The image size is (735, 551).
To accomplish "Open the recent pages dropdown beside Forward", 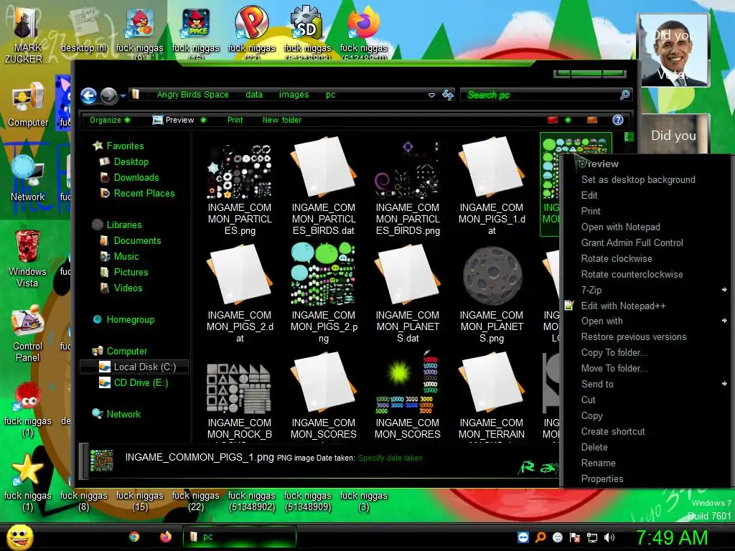I will coord(123,96).
